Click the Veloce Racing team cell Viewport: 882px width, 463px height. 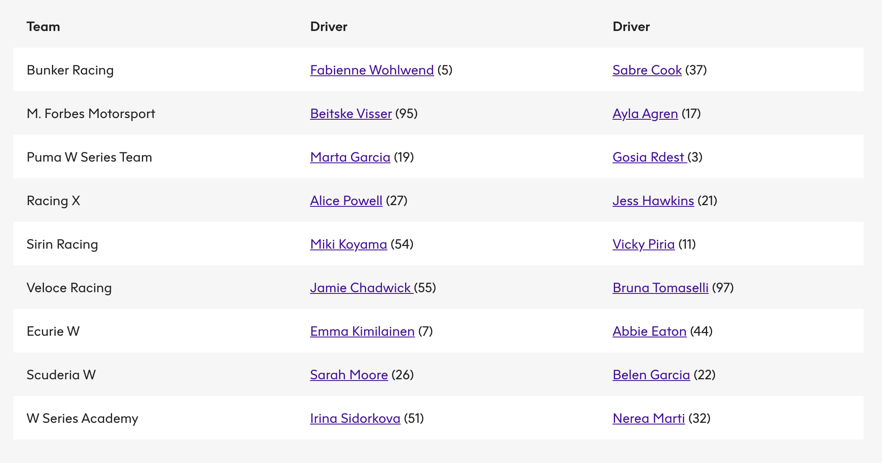point(69,288)
